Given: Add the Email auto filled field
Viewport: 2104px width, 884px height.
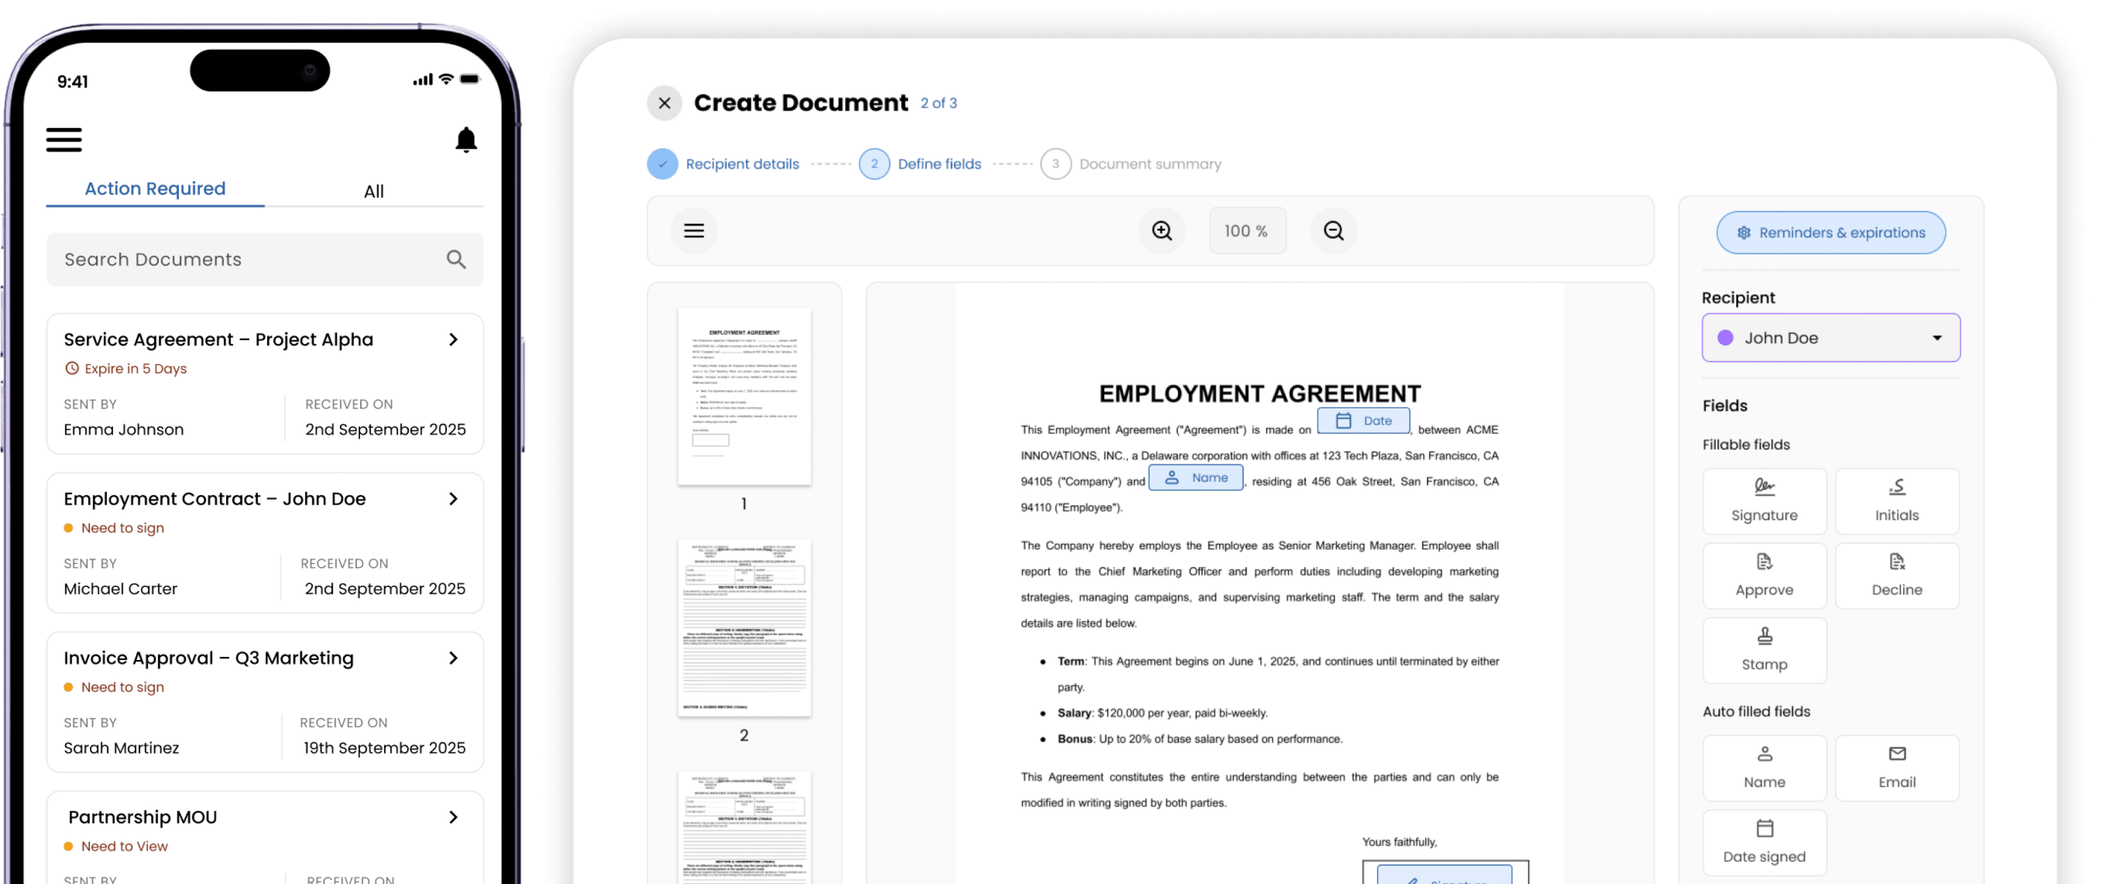Looking at the screenshot, I should [1896, 767].
